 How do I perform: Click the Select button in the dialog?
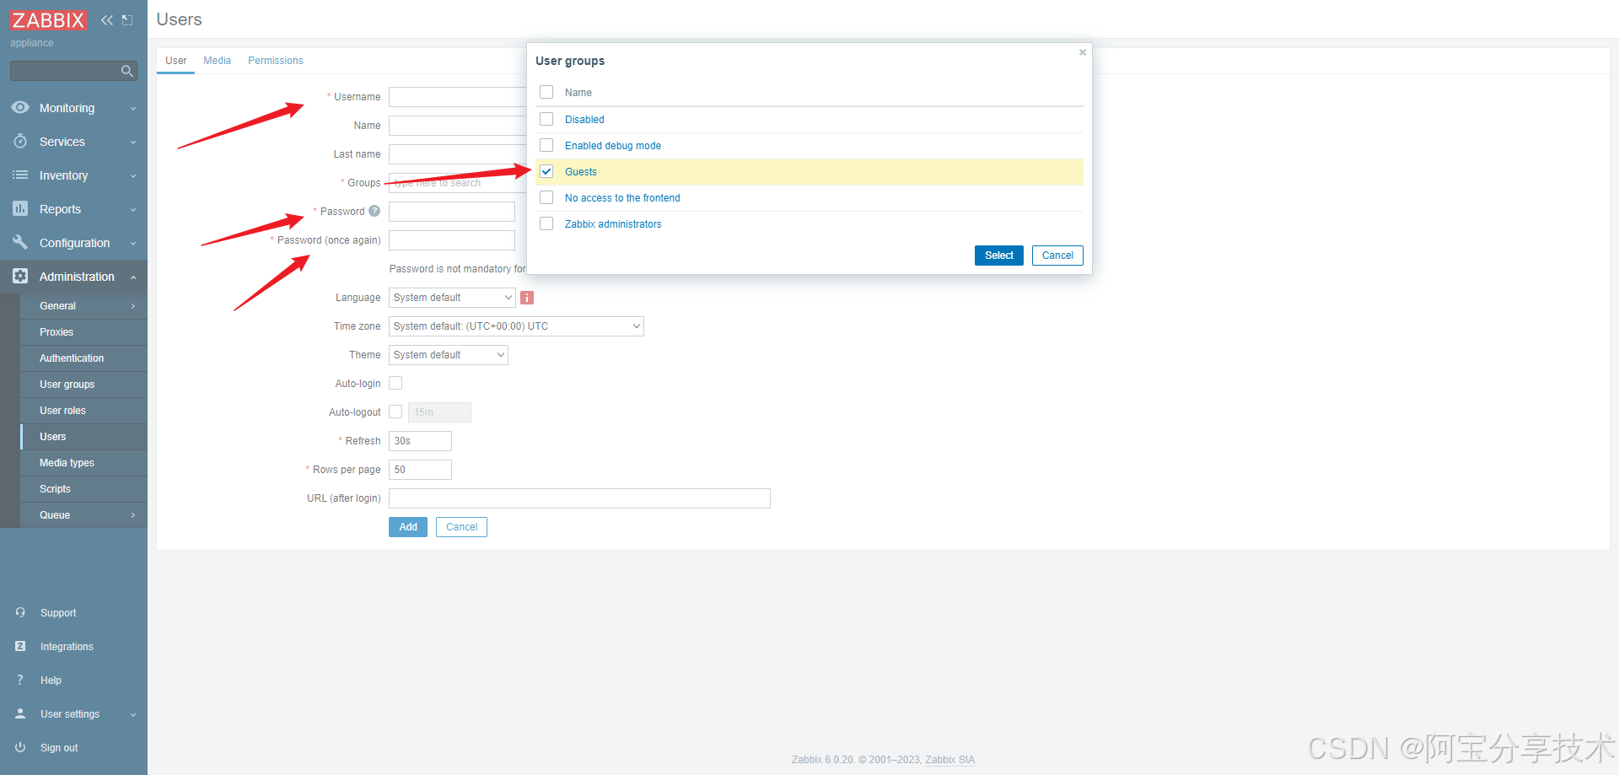tap(999, 256)
